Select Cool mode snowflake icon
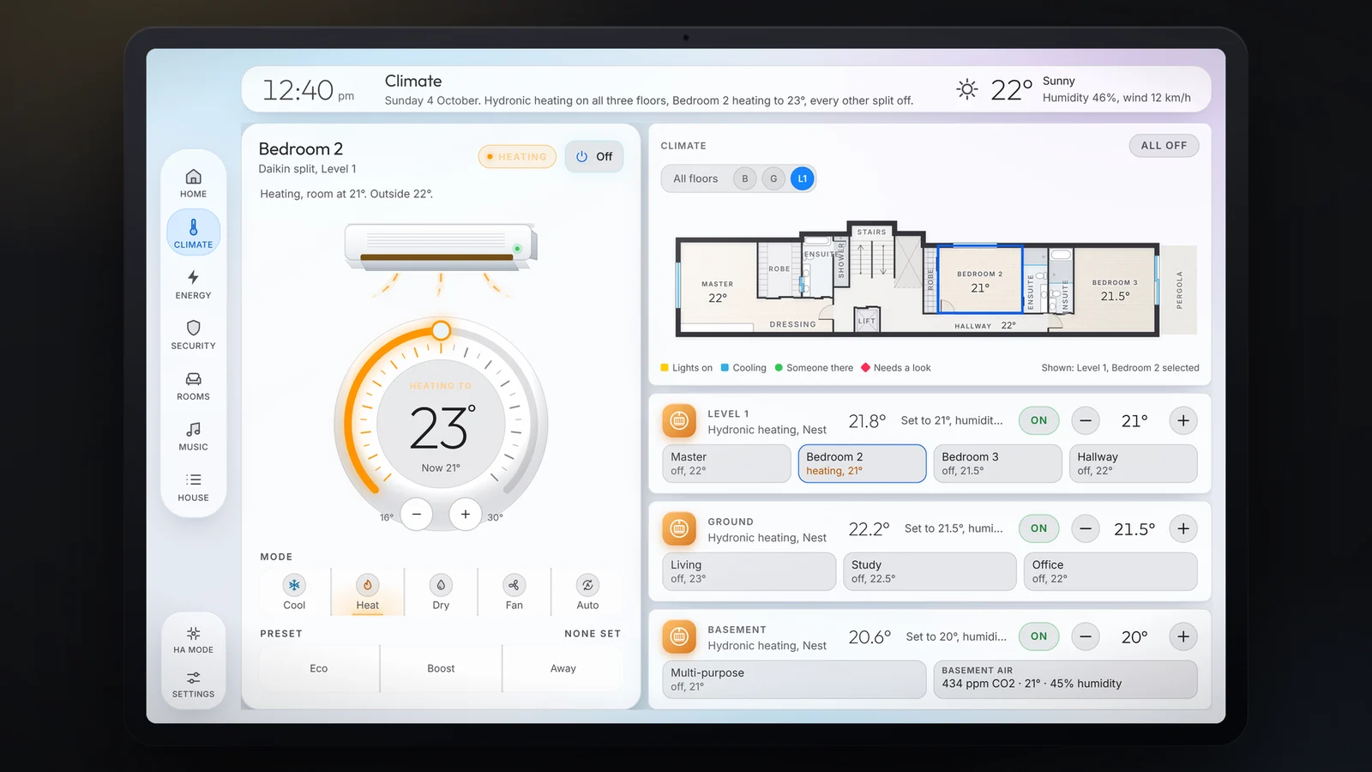 tap(294, 585)
